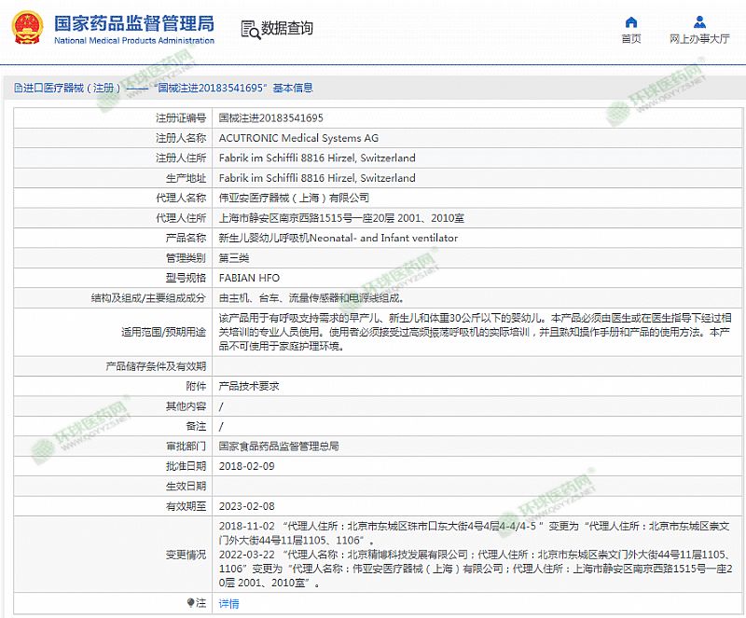Click the 数据查询 heading text
The height and width of the screenshot is (618, 746).
pyautogui.click(x=287, y=28)
